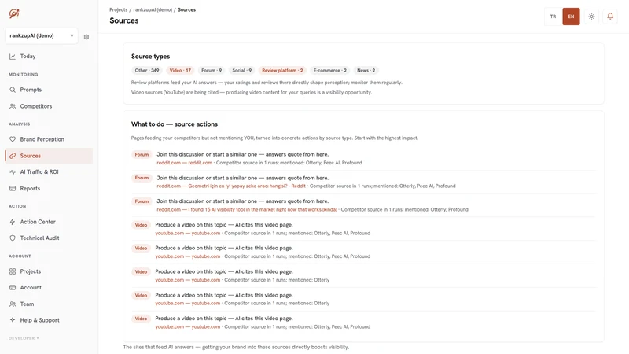Viewport: 629px width, 354px height.
Task: Click the rankzupAI (demo) breadcrumb
Action: [x=153, y=9]
